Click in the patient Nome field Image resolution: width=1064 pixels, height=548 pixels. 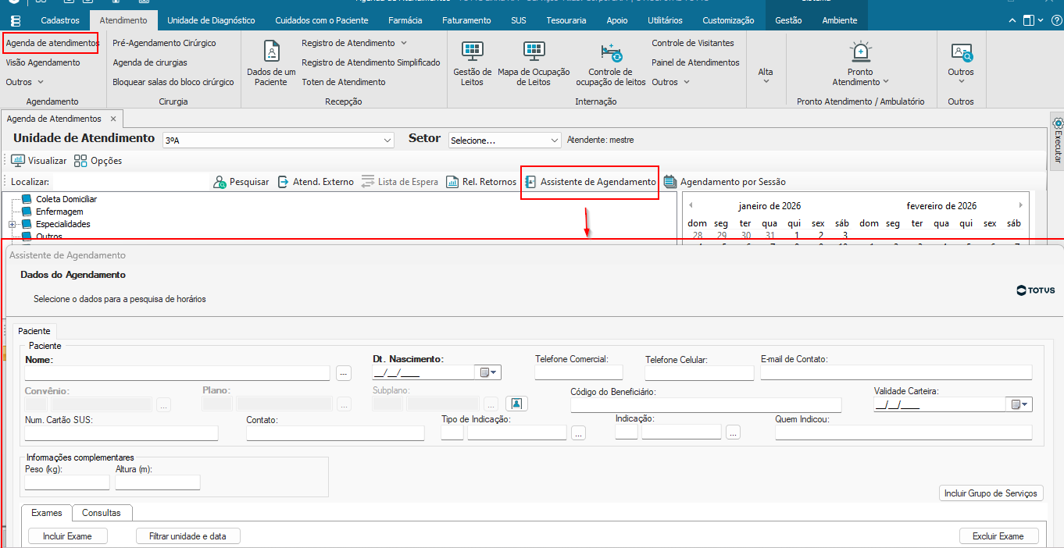[177, 373]
